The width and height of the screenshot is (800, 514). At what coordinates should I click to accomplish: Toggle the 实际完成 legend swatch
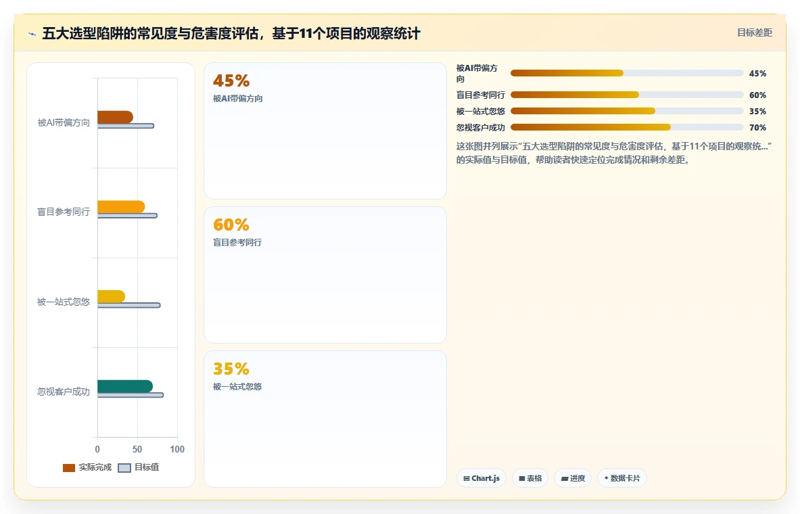click(x=69, y=467)
